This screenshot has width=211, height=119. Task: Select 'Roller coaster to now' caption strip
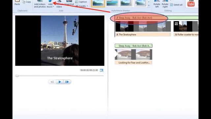pos(186,34)
